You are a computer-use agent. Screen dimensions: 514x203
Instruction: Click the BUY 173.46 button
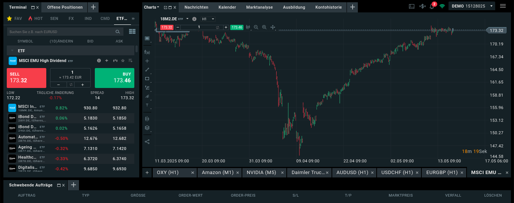(x=114, y=78)
